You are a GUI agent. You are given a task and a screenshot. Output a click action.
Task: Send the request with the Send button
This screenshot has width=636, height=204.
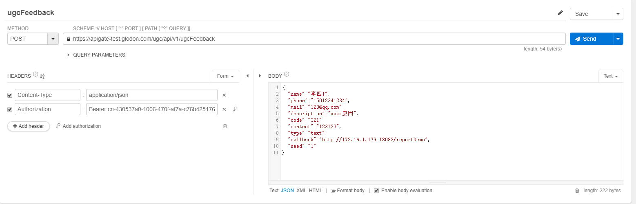tap(591, 39)
